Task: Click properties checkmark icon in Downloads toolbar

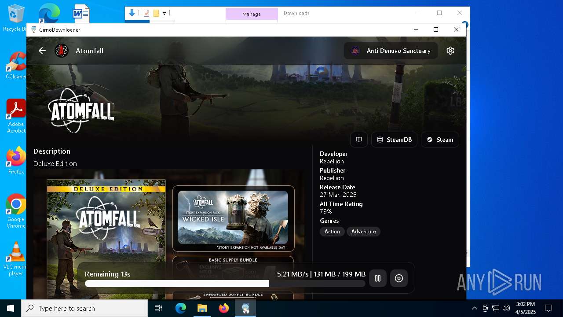Action: point(147,13)
